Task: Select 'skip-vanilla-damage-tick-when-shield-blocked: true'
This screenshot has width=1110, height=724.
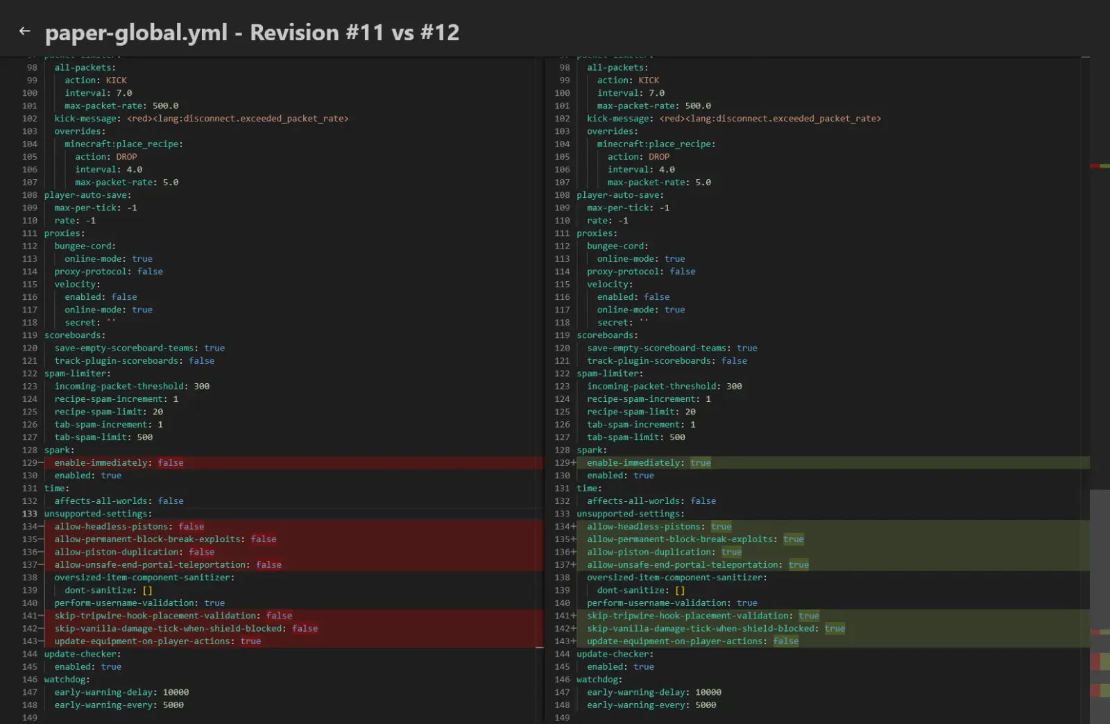Action: [716, 629]
